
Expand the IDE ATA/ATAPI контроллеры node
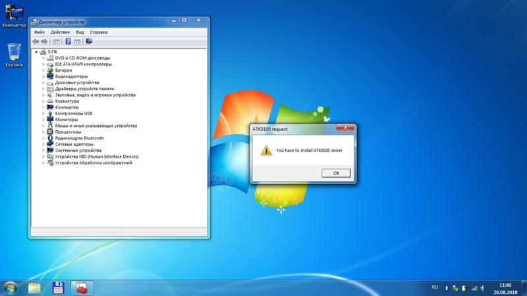tap(43, 64)
